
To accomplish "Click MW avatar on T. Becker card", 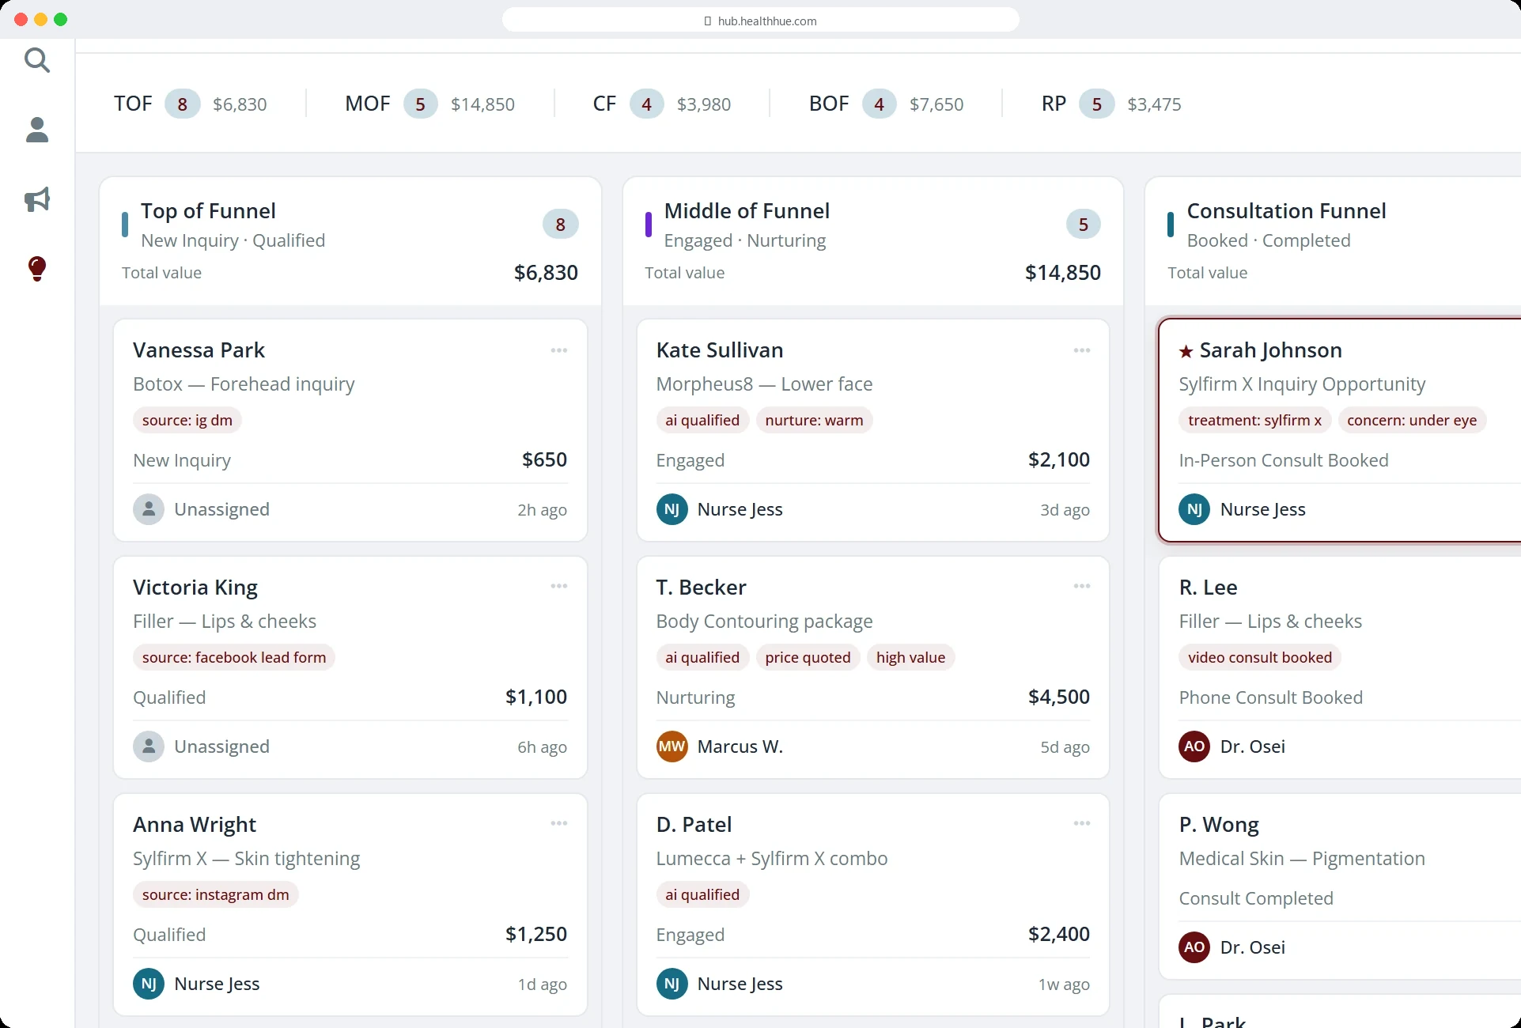I will point(672,746).
